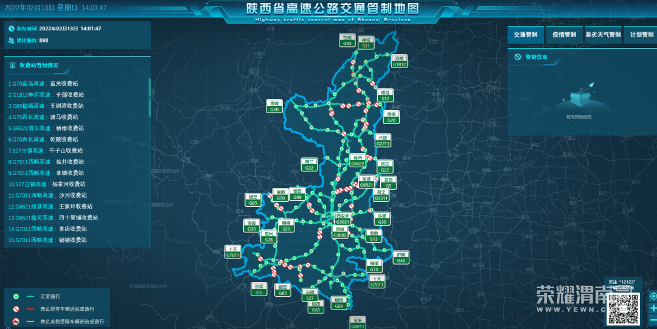Select the 沪陕 G40 highway sign
Screen dimensions: 657x329
pyautogui.click(x=401, y=257)
